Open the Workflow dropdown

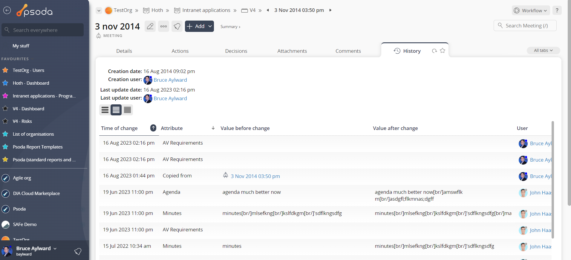[531, 10]
